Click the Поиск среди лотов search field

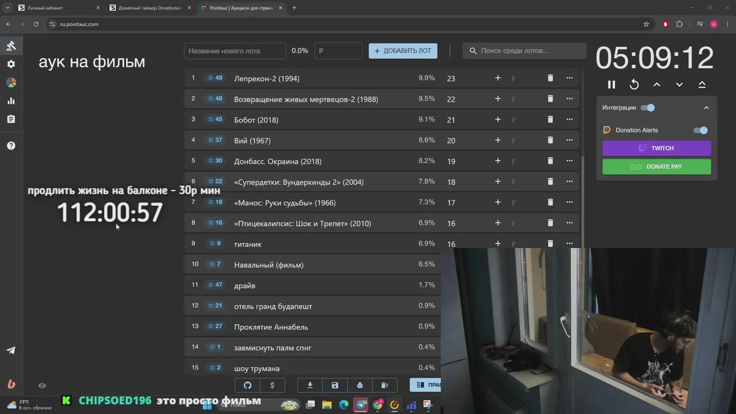(524, 51)
